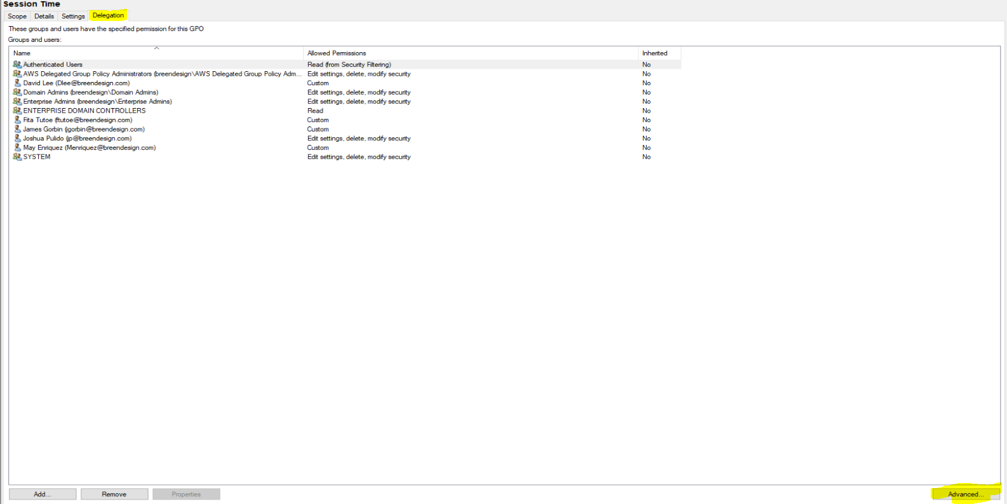
Task: Click the ENTERPRISE DOMAIN CONTROLLERS icon
Action: click(x=17, y=111)
